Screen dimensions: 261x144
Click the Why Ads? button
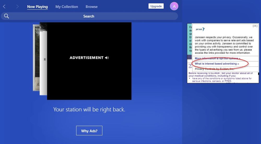89,131
